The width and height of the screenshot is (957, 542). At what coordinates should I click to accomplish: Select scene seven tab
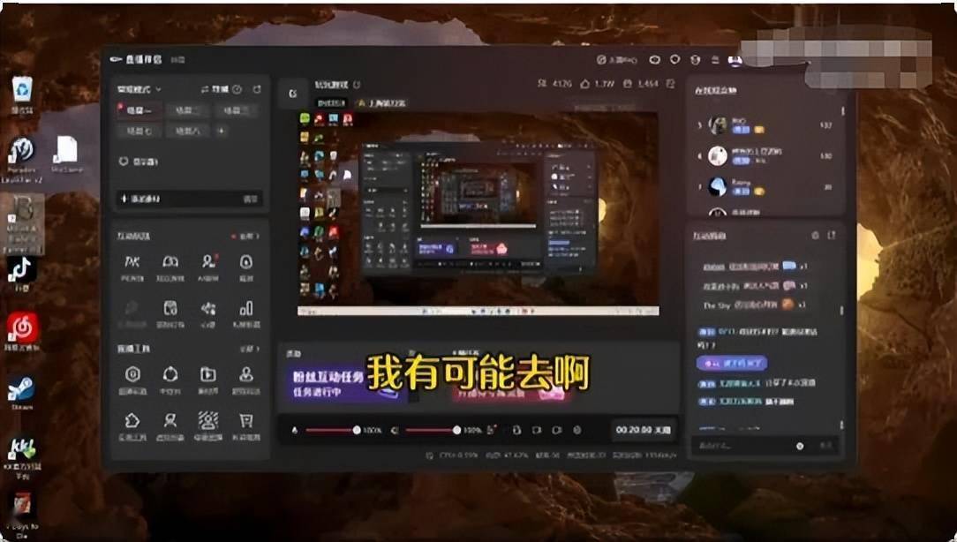click(x=139, y=131)
